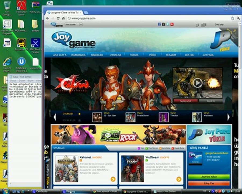Screen dimensions: 242x194
Task: Open the Wolfteam thumbnail in the carousel
Action: tap(197, 117)
